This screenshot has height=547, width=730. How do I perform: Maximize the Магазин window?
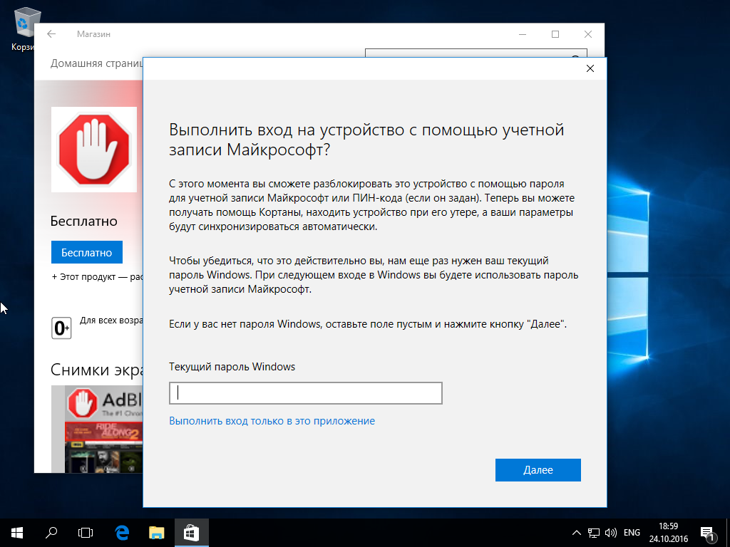click(x=555, y=34)
